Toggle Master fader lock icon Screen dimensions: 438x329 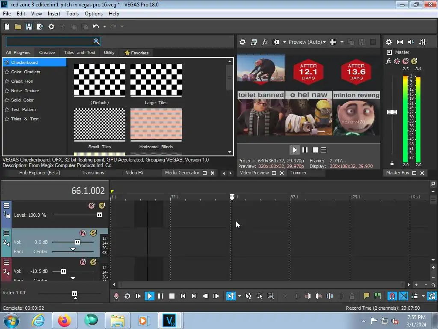[x=392, y=163]
